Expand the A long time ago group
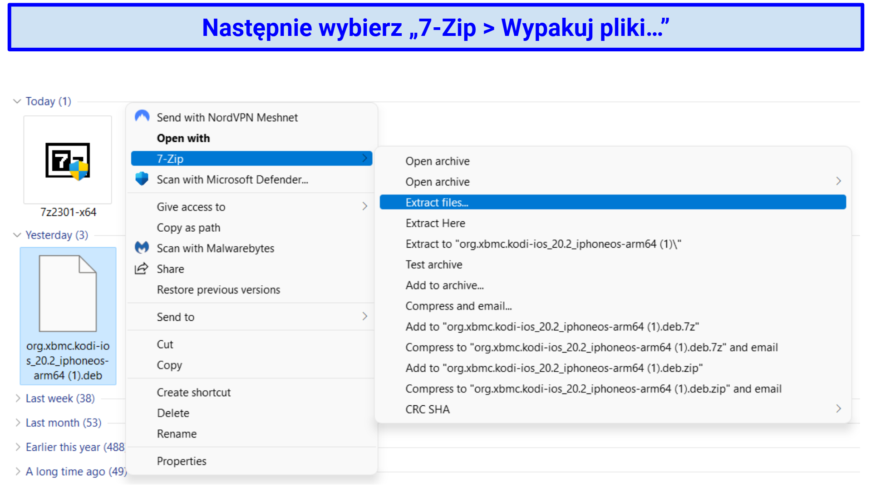 point(18,471)
